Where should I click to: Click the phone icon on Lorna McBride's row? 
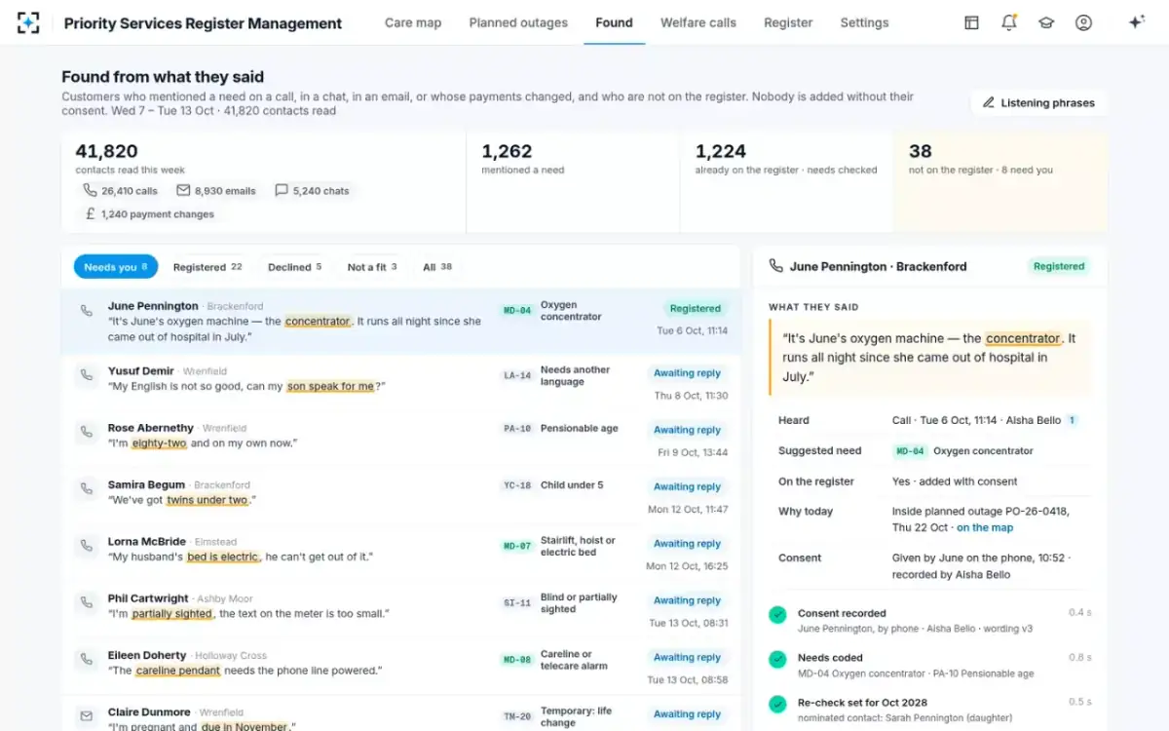(87, 545)
